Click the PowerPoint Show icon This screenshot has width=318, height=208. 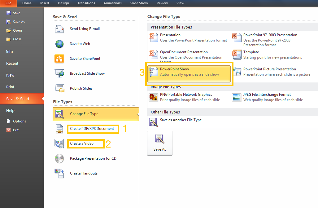click(154, 72)
